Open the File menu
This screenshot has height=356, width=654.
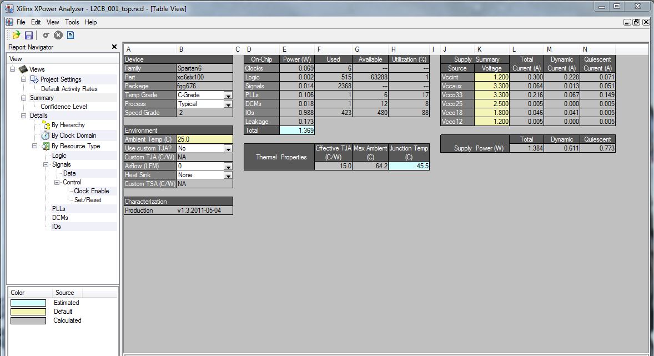21,22
